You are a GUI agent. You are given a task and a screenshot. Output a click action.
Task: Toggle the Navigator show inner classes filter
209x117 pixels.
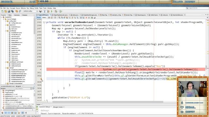pyautogui.click(x=16, y=113)
